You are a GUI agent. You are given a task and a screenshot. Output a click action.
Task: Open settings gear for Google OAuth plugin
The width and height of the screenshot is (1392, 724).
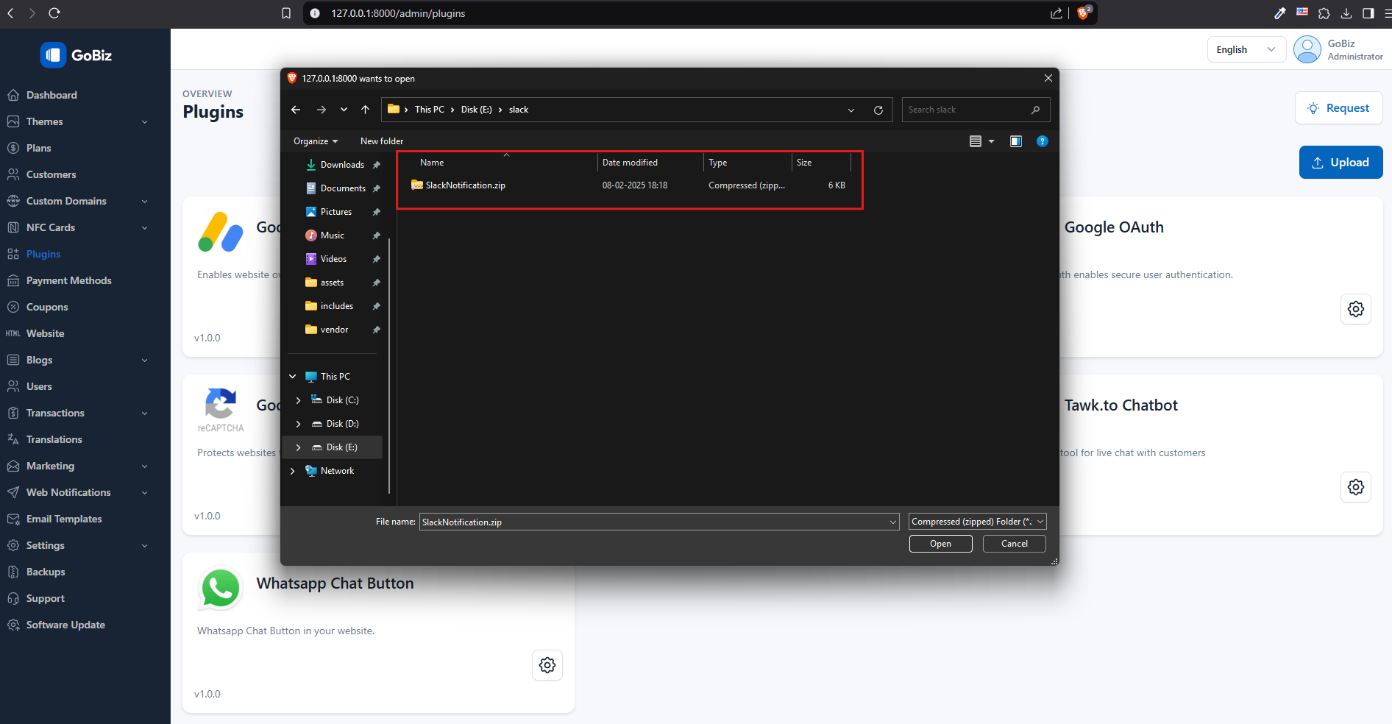click(1355, 309)
